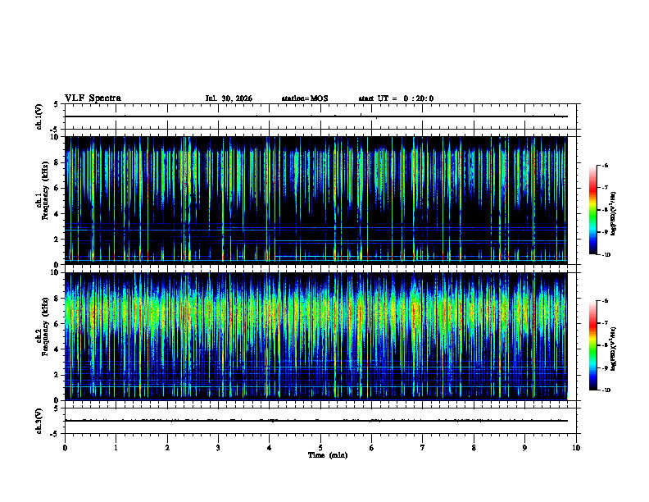Click time-axis tick label "3"
This screenshot has width=649, height=502.
pyautogui.click(x=218, y=448)
